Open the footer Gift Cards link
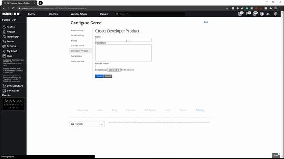This screenshot has width=284, height=159. coord(150,110)
